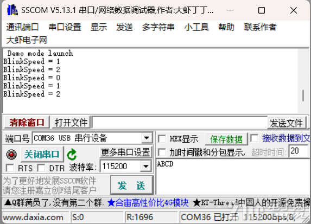This screenshot has width=311, height=224.
Task: Click the 'Demo mode launch' line in receive window
Action: click(40, 53)
